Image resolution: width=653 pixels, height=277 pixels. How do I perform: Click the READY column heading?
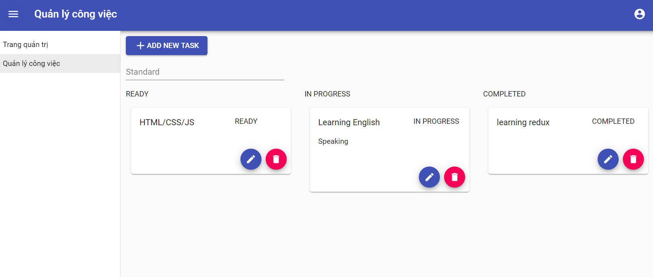[x=137, y=94]
